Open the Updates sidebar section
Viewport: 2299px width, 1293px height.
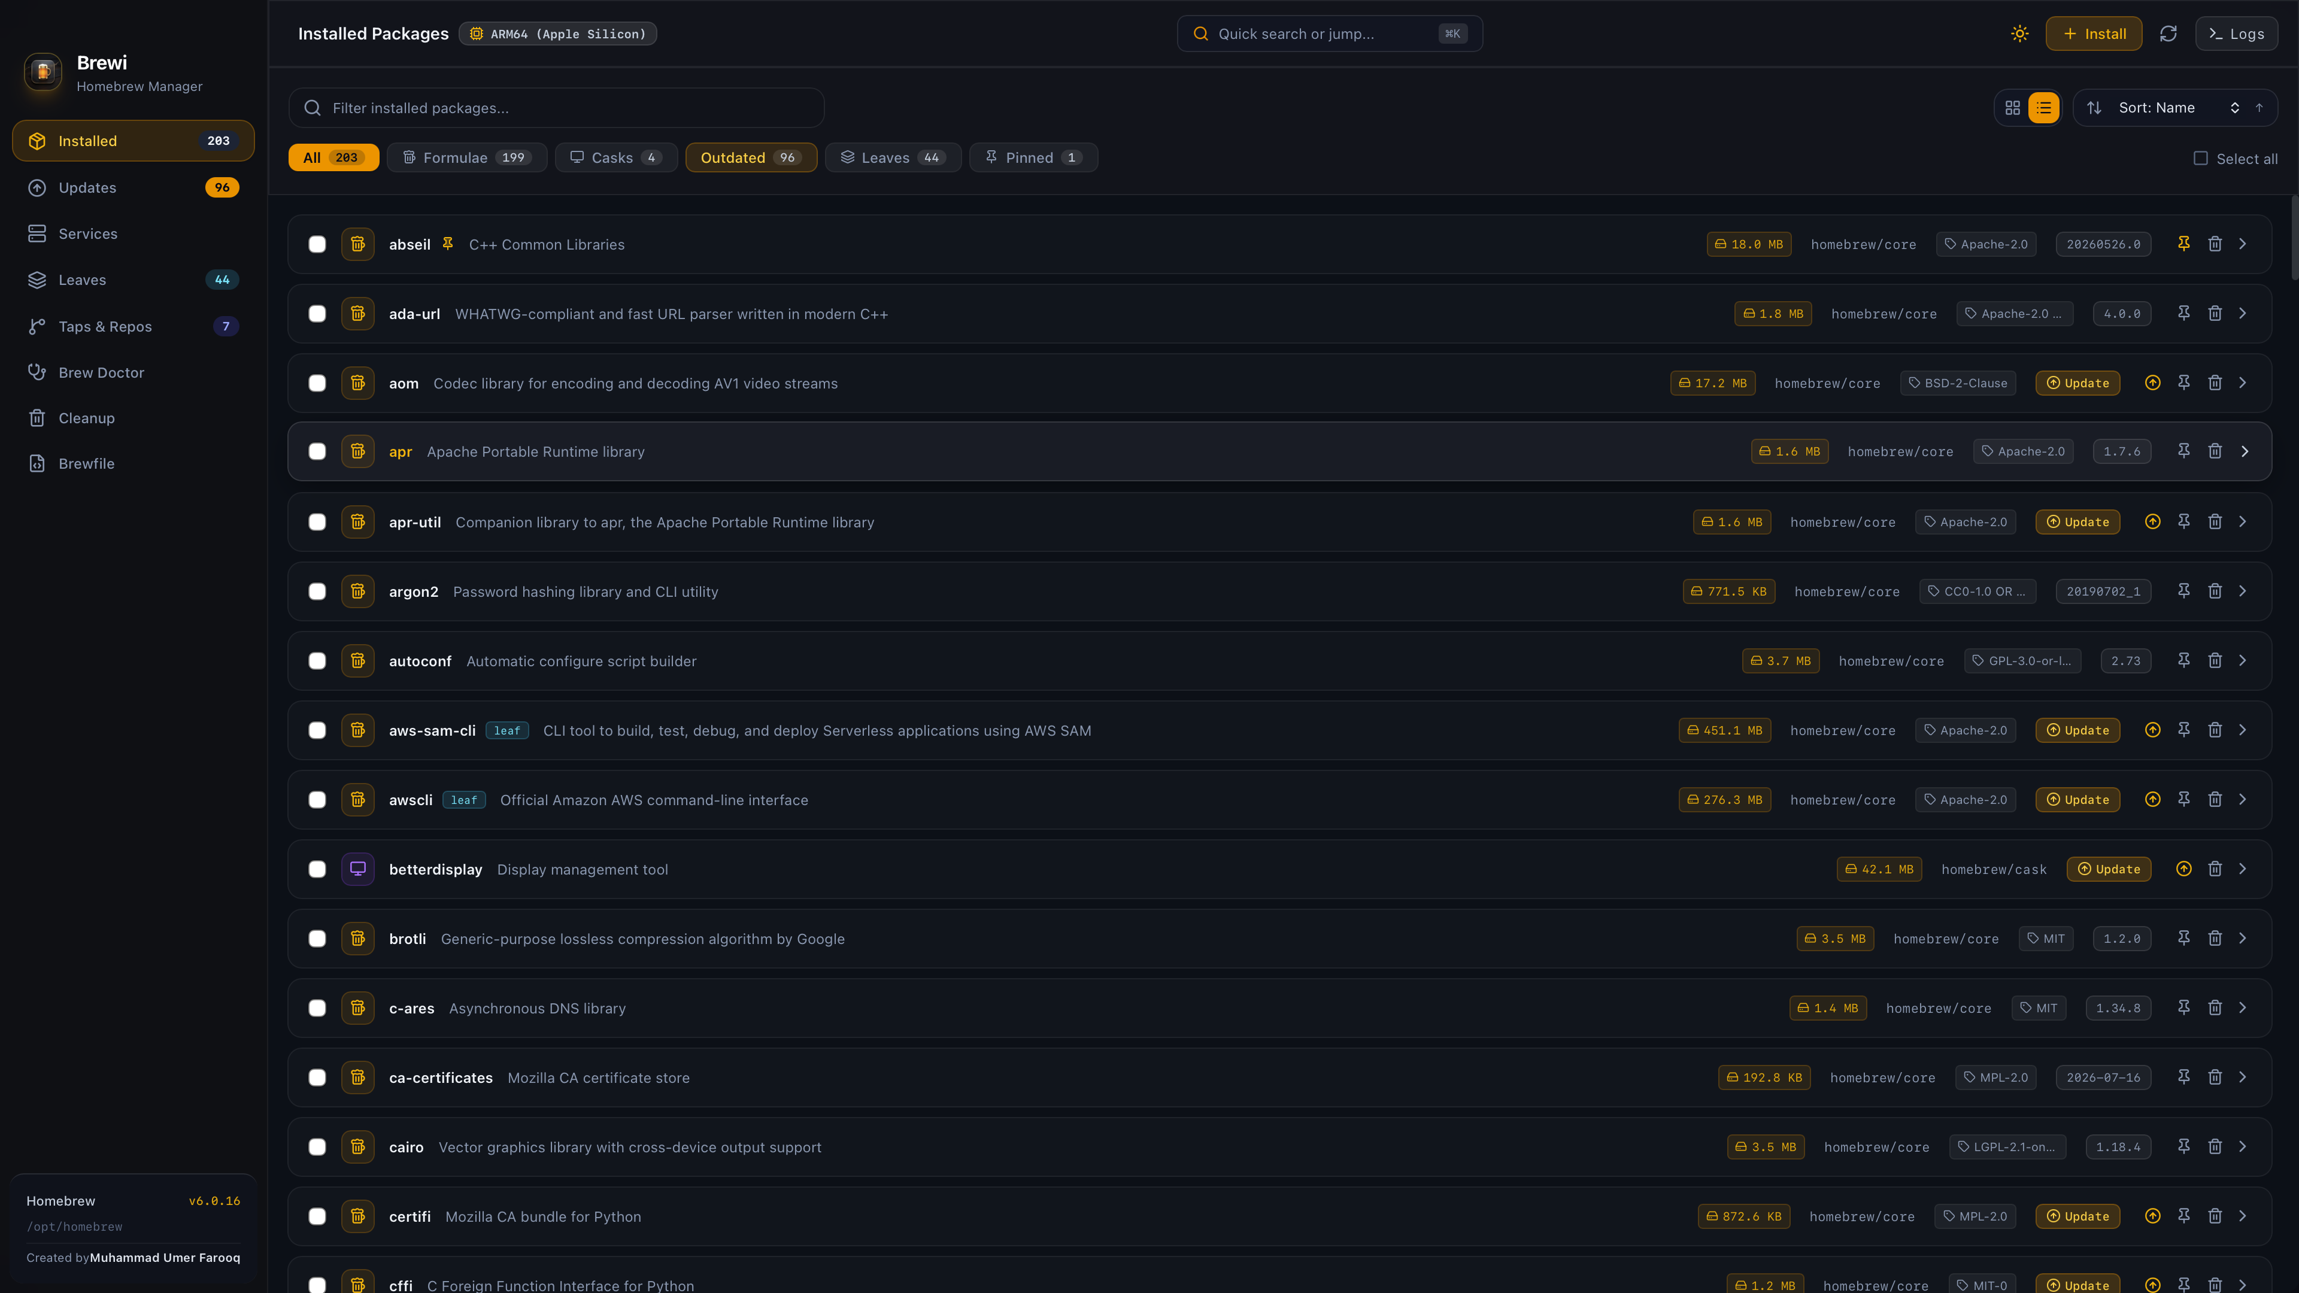[x=133, y=187]
